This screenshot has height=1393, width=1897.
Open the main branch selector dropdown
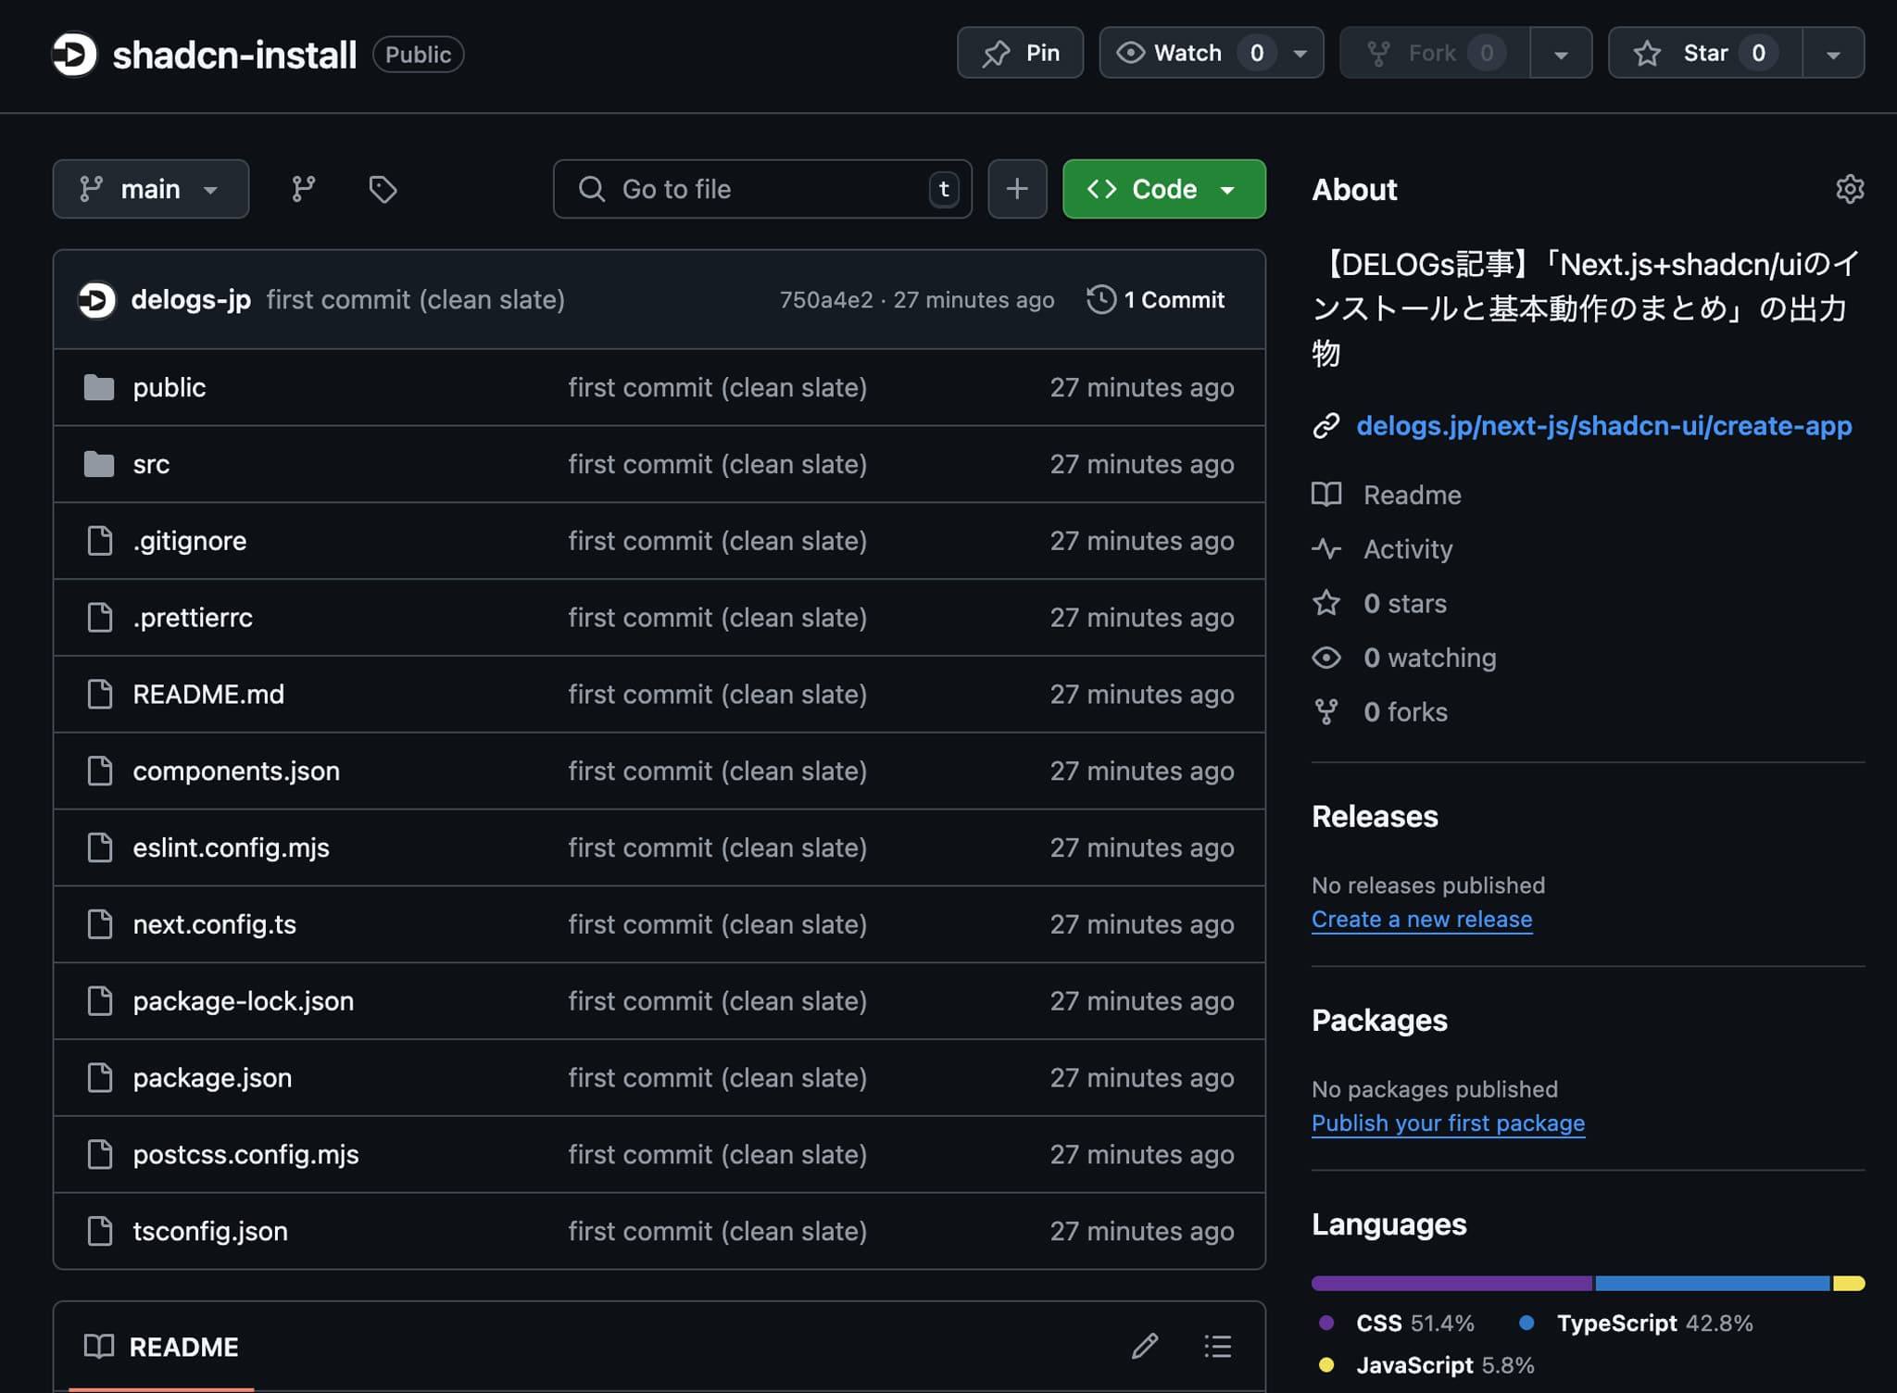[x=151, y=189]
